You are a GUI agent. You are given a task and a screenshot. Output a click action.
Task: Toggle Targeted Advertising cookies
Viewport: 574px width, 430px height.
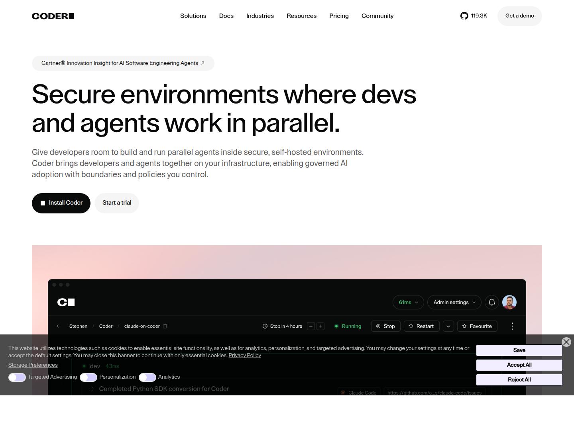[17, 377]
